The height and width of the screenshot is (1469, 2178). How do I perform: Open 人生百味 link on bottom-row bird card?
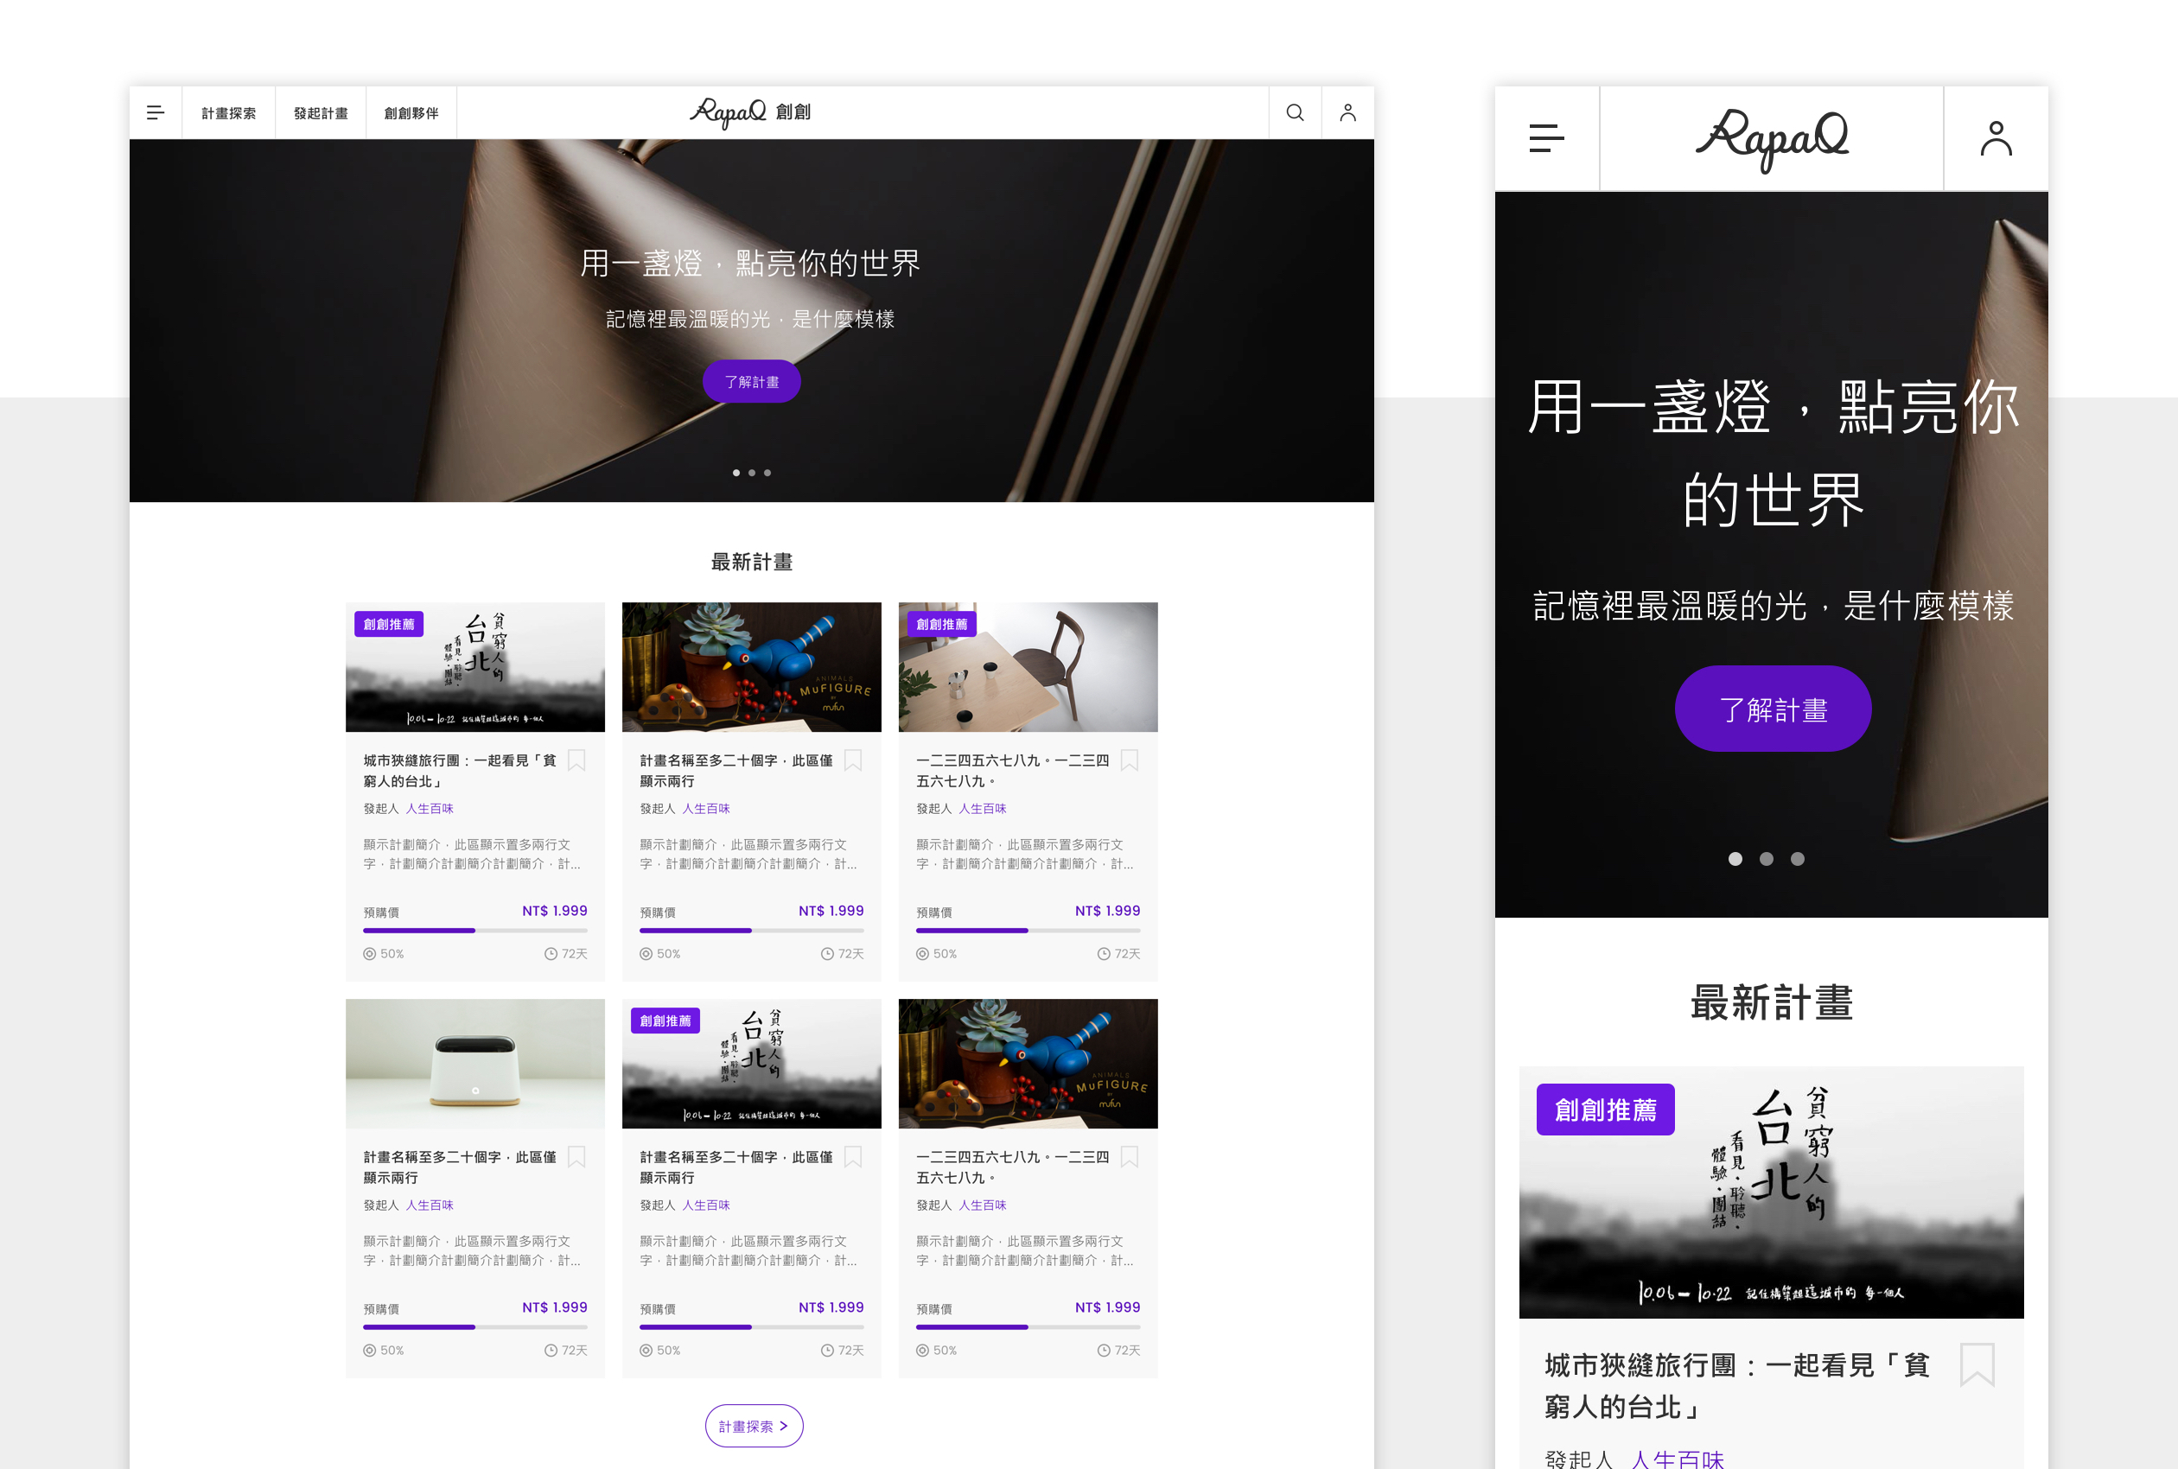[982, 1205]
